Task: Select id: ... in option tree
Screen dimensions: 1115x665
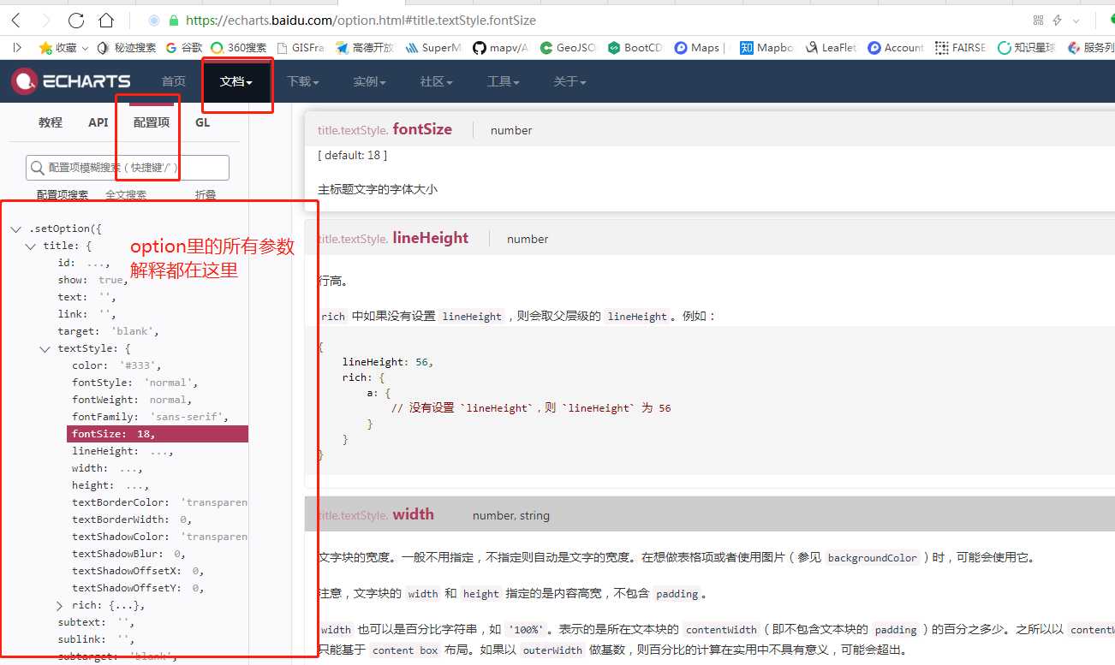Action: [x=84, y=263]
